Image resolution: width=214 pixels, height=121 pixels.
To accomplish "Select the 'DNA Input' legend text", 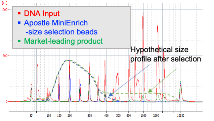I will (42, 13).
